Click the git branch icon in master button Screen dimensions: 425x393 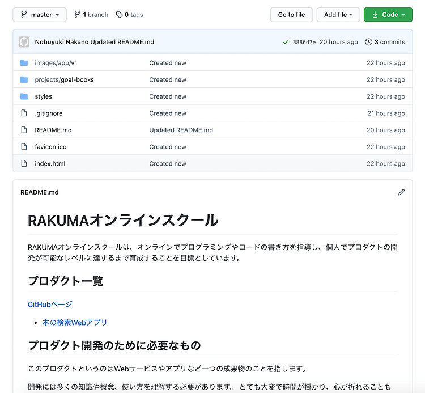[24, 15]
